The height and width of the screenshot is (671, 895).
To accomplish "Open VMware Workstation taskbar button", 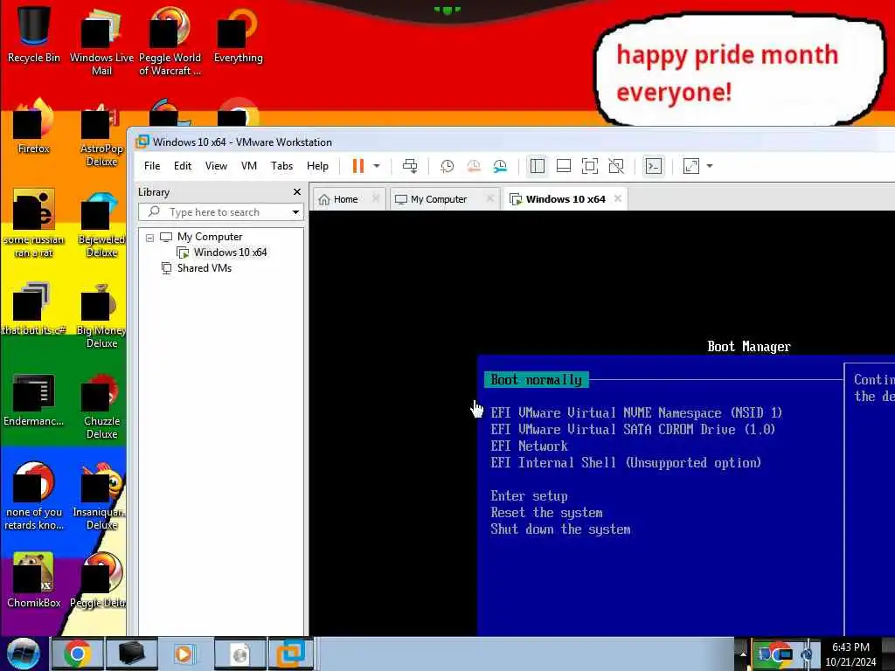I will (291, 654).
